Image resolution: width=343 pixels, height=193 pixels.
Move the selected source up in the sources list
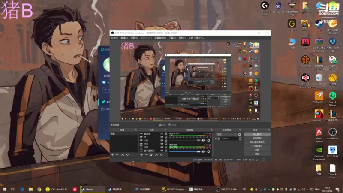pyautogui.click(x=156, y=155)
